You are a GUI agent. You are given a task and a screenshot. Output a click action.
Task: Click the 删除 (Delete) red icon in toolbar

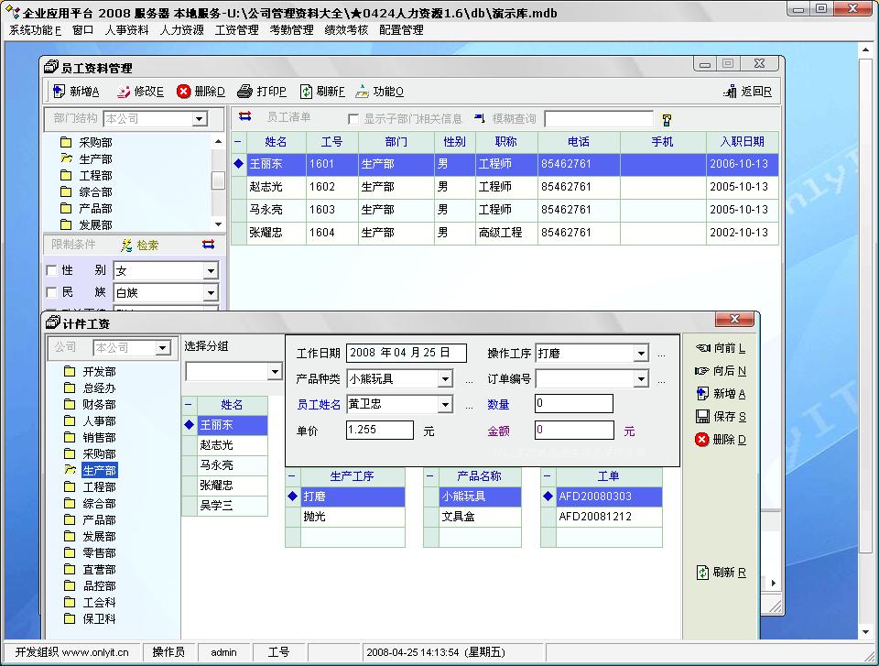(x=184, y=92)
